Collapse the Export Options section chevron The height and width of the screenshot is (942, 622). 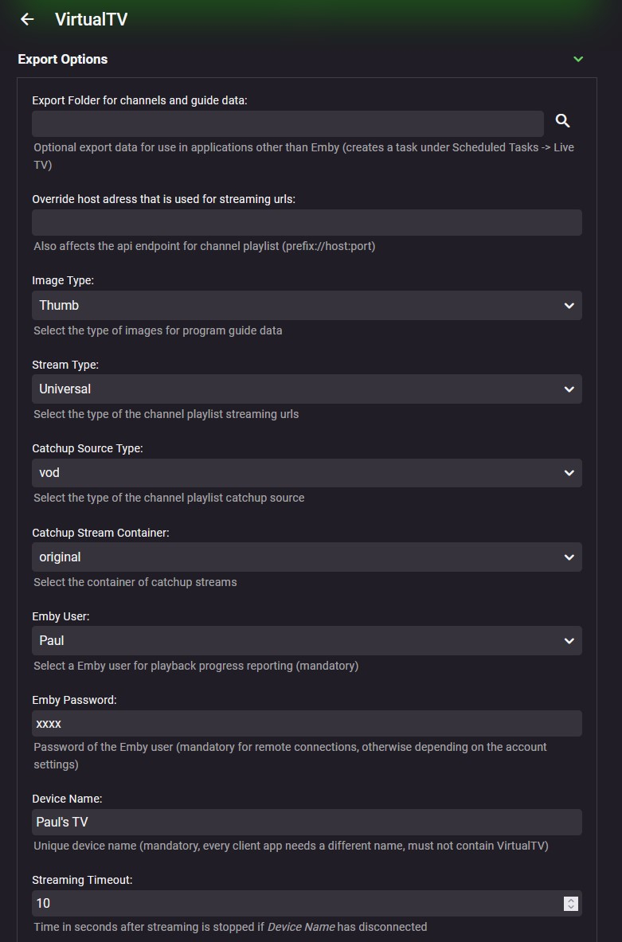click(578, 59)
